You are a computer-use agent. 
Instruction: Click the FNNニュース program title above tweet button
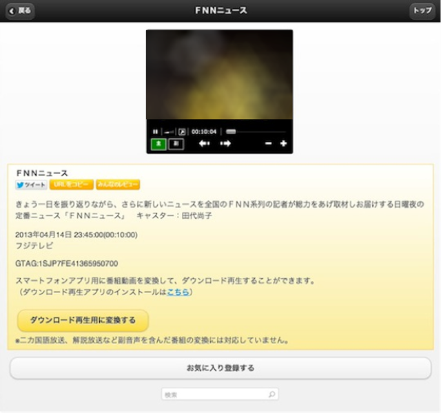(x=42, y=173)
